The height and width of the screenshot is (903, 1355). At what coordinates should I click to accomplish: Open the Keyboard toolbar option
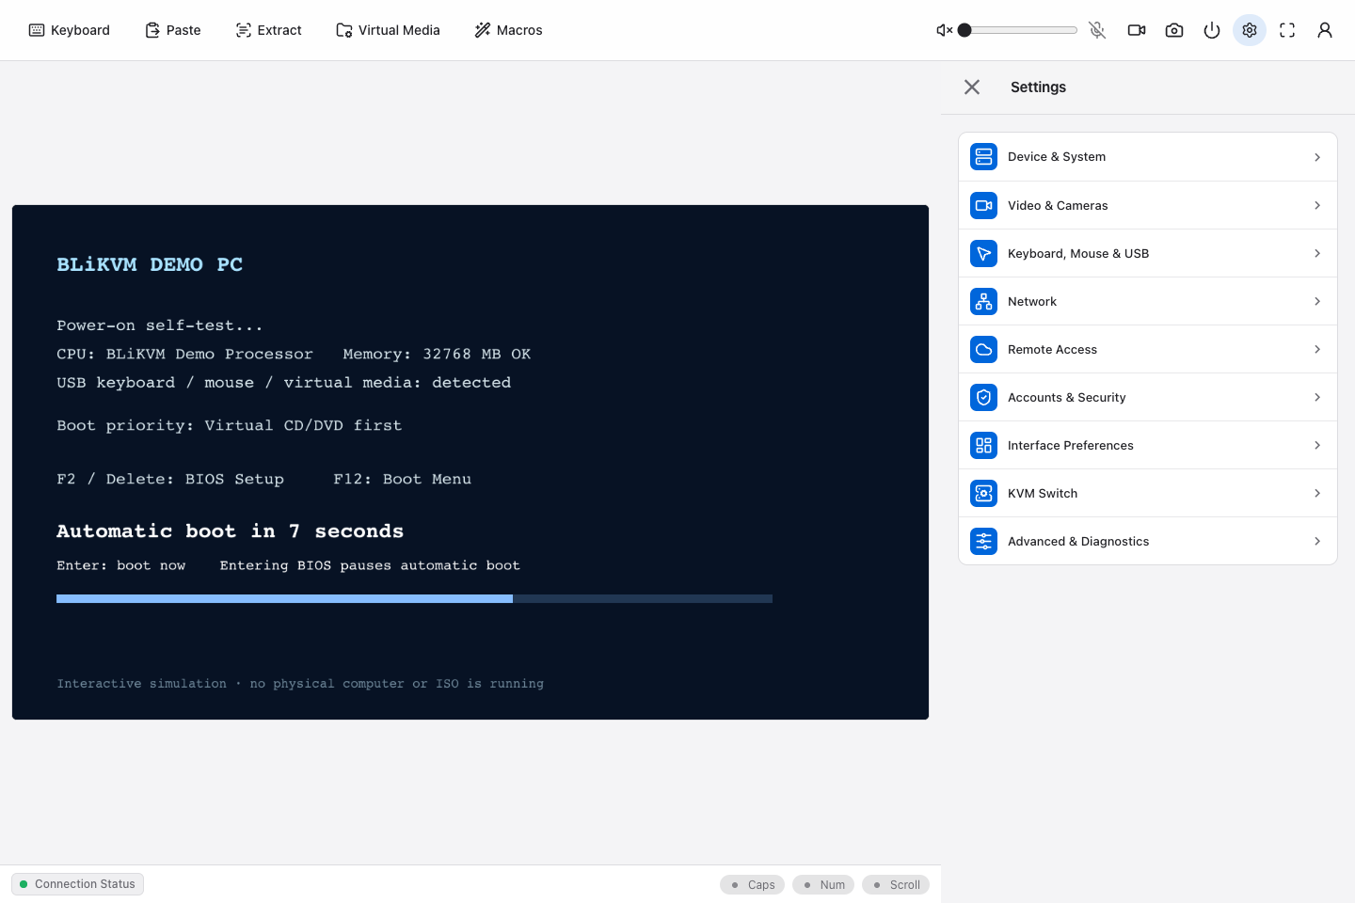coord(70,30)
